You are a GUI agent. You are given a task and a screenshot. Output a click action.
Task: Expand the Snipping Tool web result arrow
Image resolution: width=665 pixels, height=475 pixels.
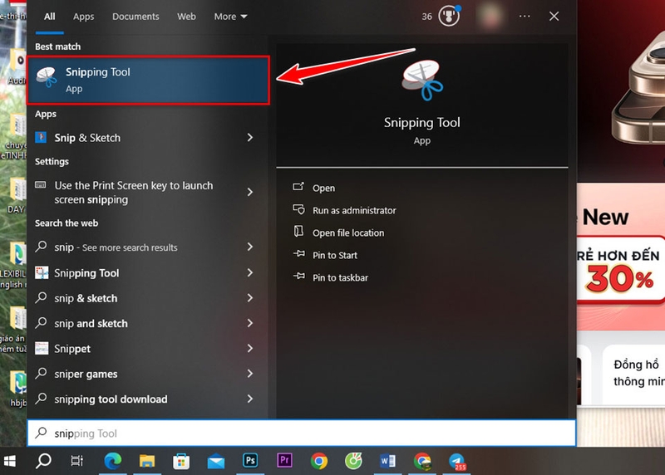(x=250, y=272)
